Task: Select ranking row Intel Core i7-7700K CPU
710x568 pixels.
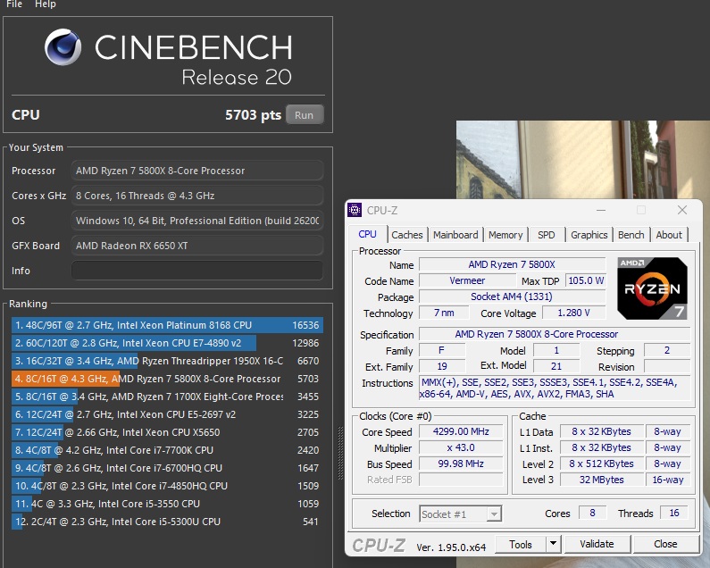Action: pyautogui.click(x=167, y=450)
